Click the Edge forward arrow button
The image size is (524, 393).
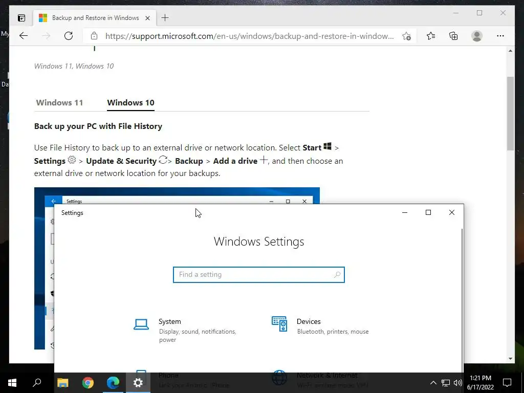(x=46, y=36)
